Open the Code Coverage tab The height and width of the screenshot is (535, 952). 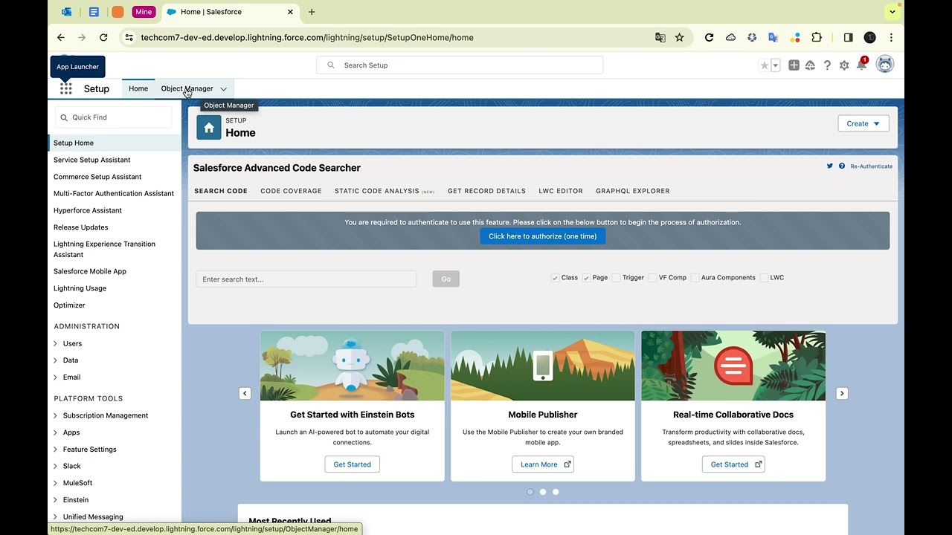(x=291, y=191)
